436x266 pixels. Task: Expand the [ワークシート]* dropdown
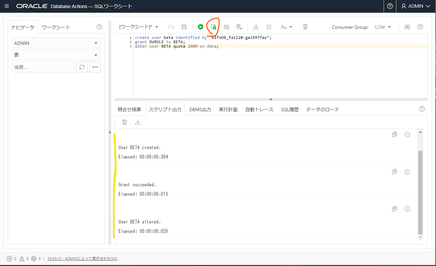(139, 27)
